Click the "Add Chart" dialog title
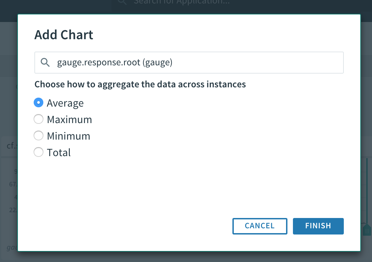Screen dimensions: 372x262 point(64,35)
